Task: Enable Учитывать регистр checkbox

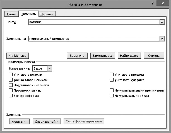Action: (11, 75)
